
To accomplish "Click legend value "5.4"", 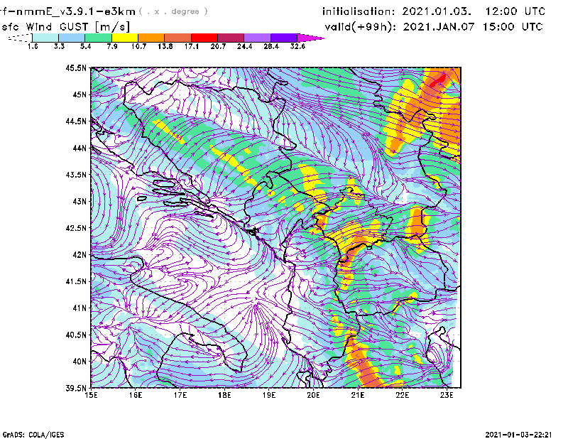I will (85, 46).
